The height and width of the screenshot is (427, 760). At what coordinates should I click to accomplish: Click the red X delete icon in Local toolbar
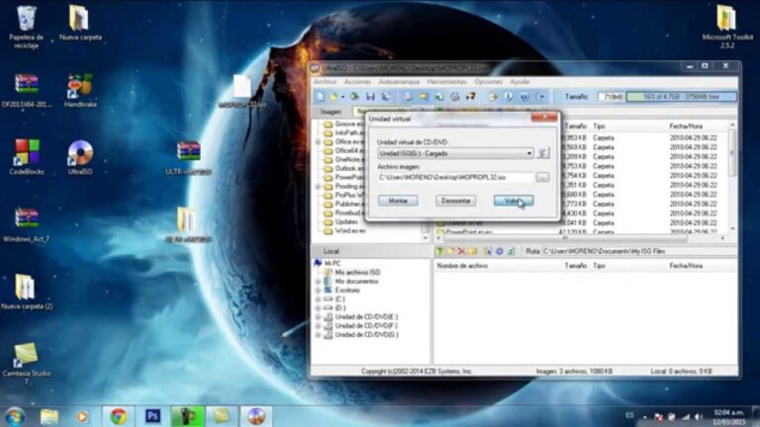pyautogui.click(x=461, y=251)
